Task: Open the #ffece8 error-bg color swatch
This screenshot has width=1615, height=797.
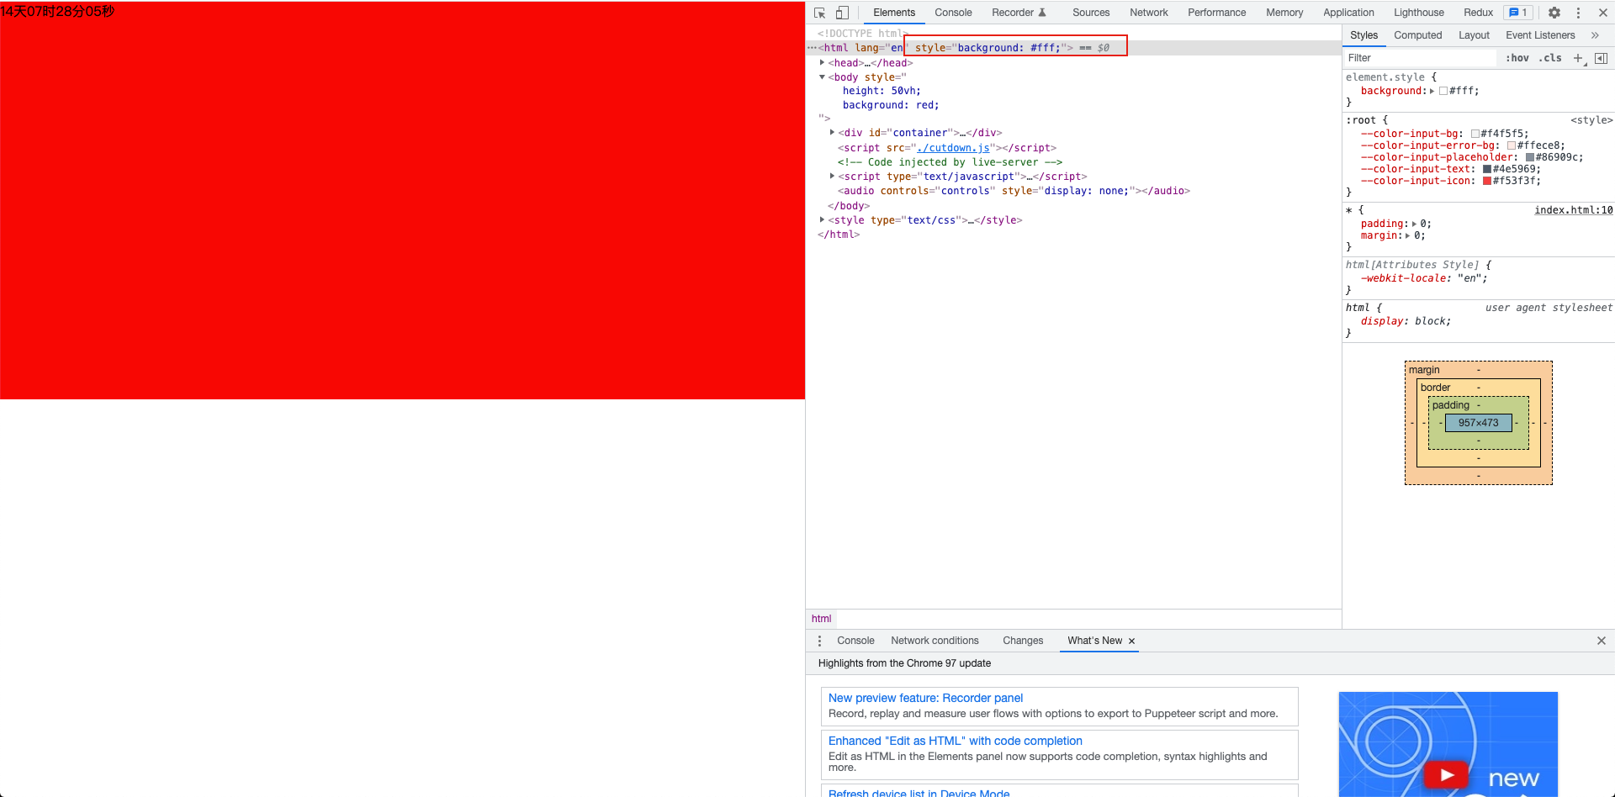Action: click(x=1512, y=145)
